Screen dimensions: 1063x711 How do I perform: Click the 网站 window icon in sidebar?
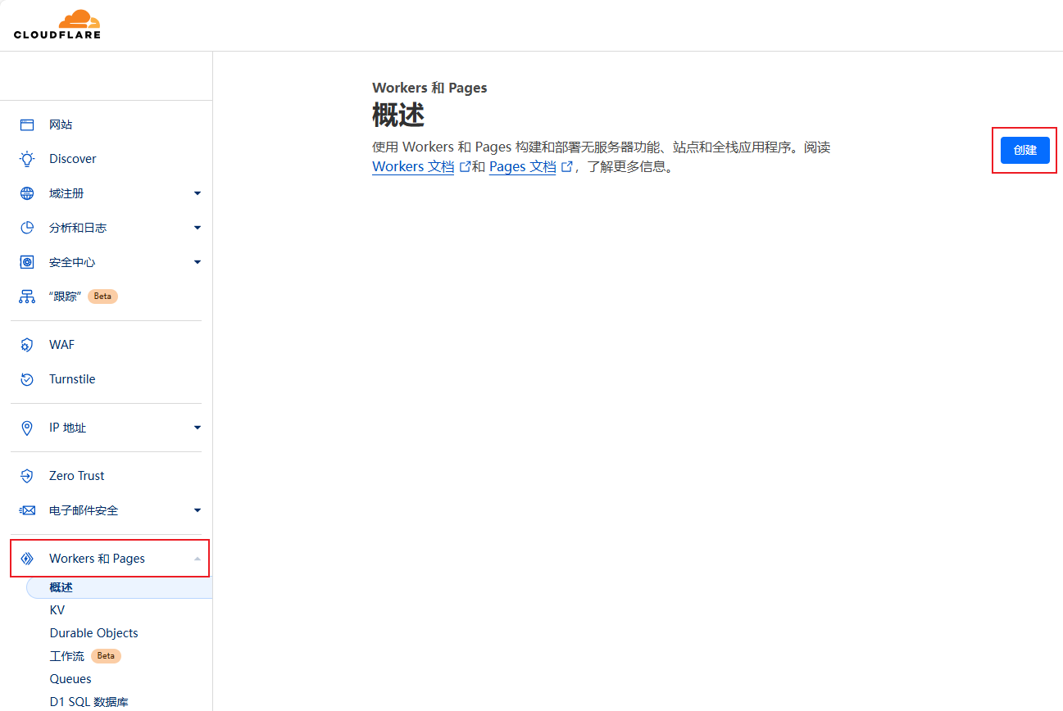(x=27, y=125)
